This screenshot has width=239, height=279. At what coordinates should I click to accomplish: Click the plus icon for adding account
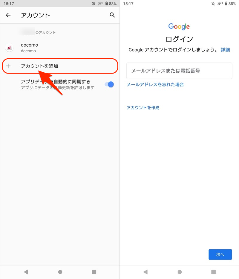(x=8, y=66)
